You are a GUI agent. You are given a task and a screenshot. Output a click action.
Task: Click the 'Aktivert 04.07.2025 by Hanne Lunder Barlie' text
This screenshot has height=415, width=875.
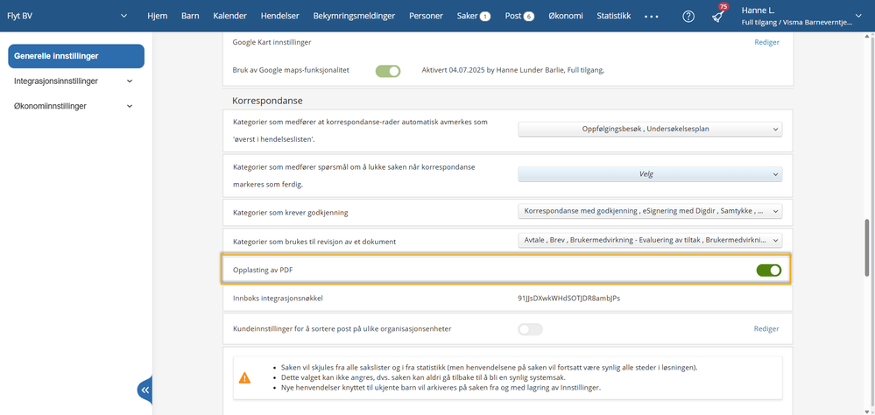tap(513, 71)
